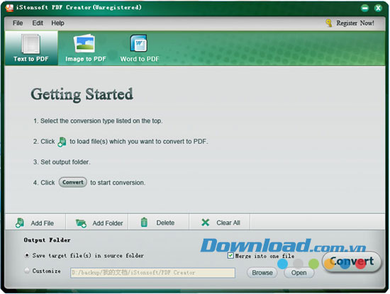This screenshot has height=294, width=390.
Task: Click the Open output folder button
Action: point(299,273)
